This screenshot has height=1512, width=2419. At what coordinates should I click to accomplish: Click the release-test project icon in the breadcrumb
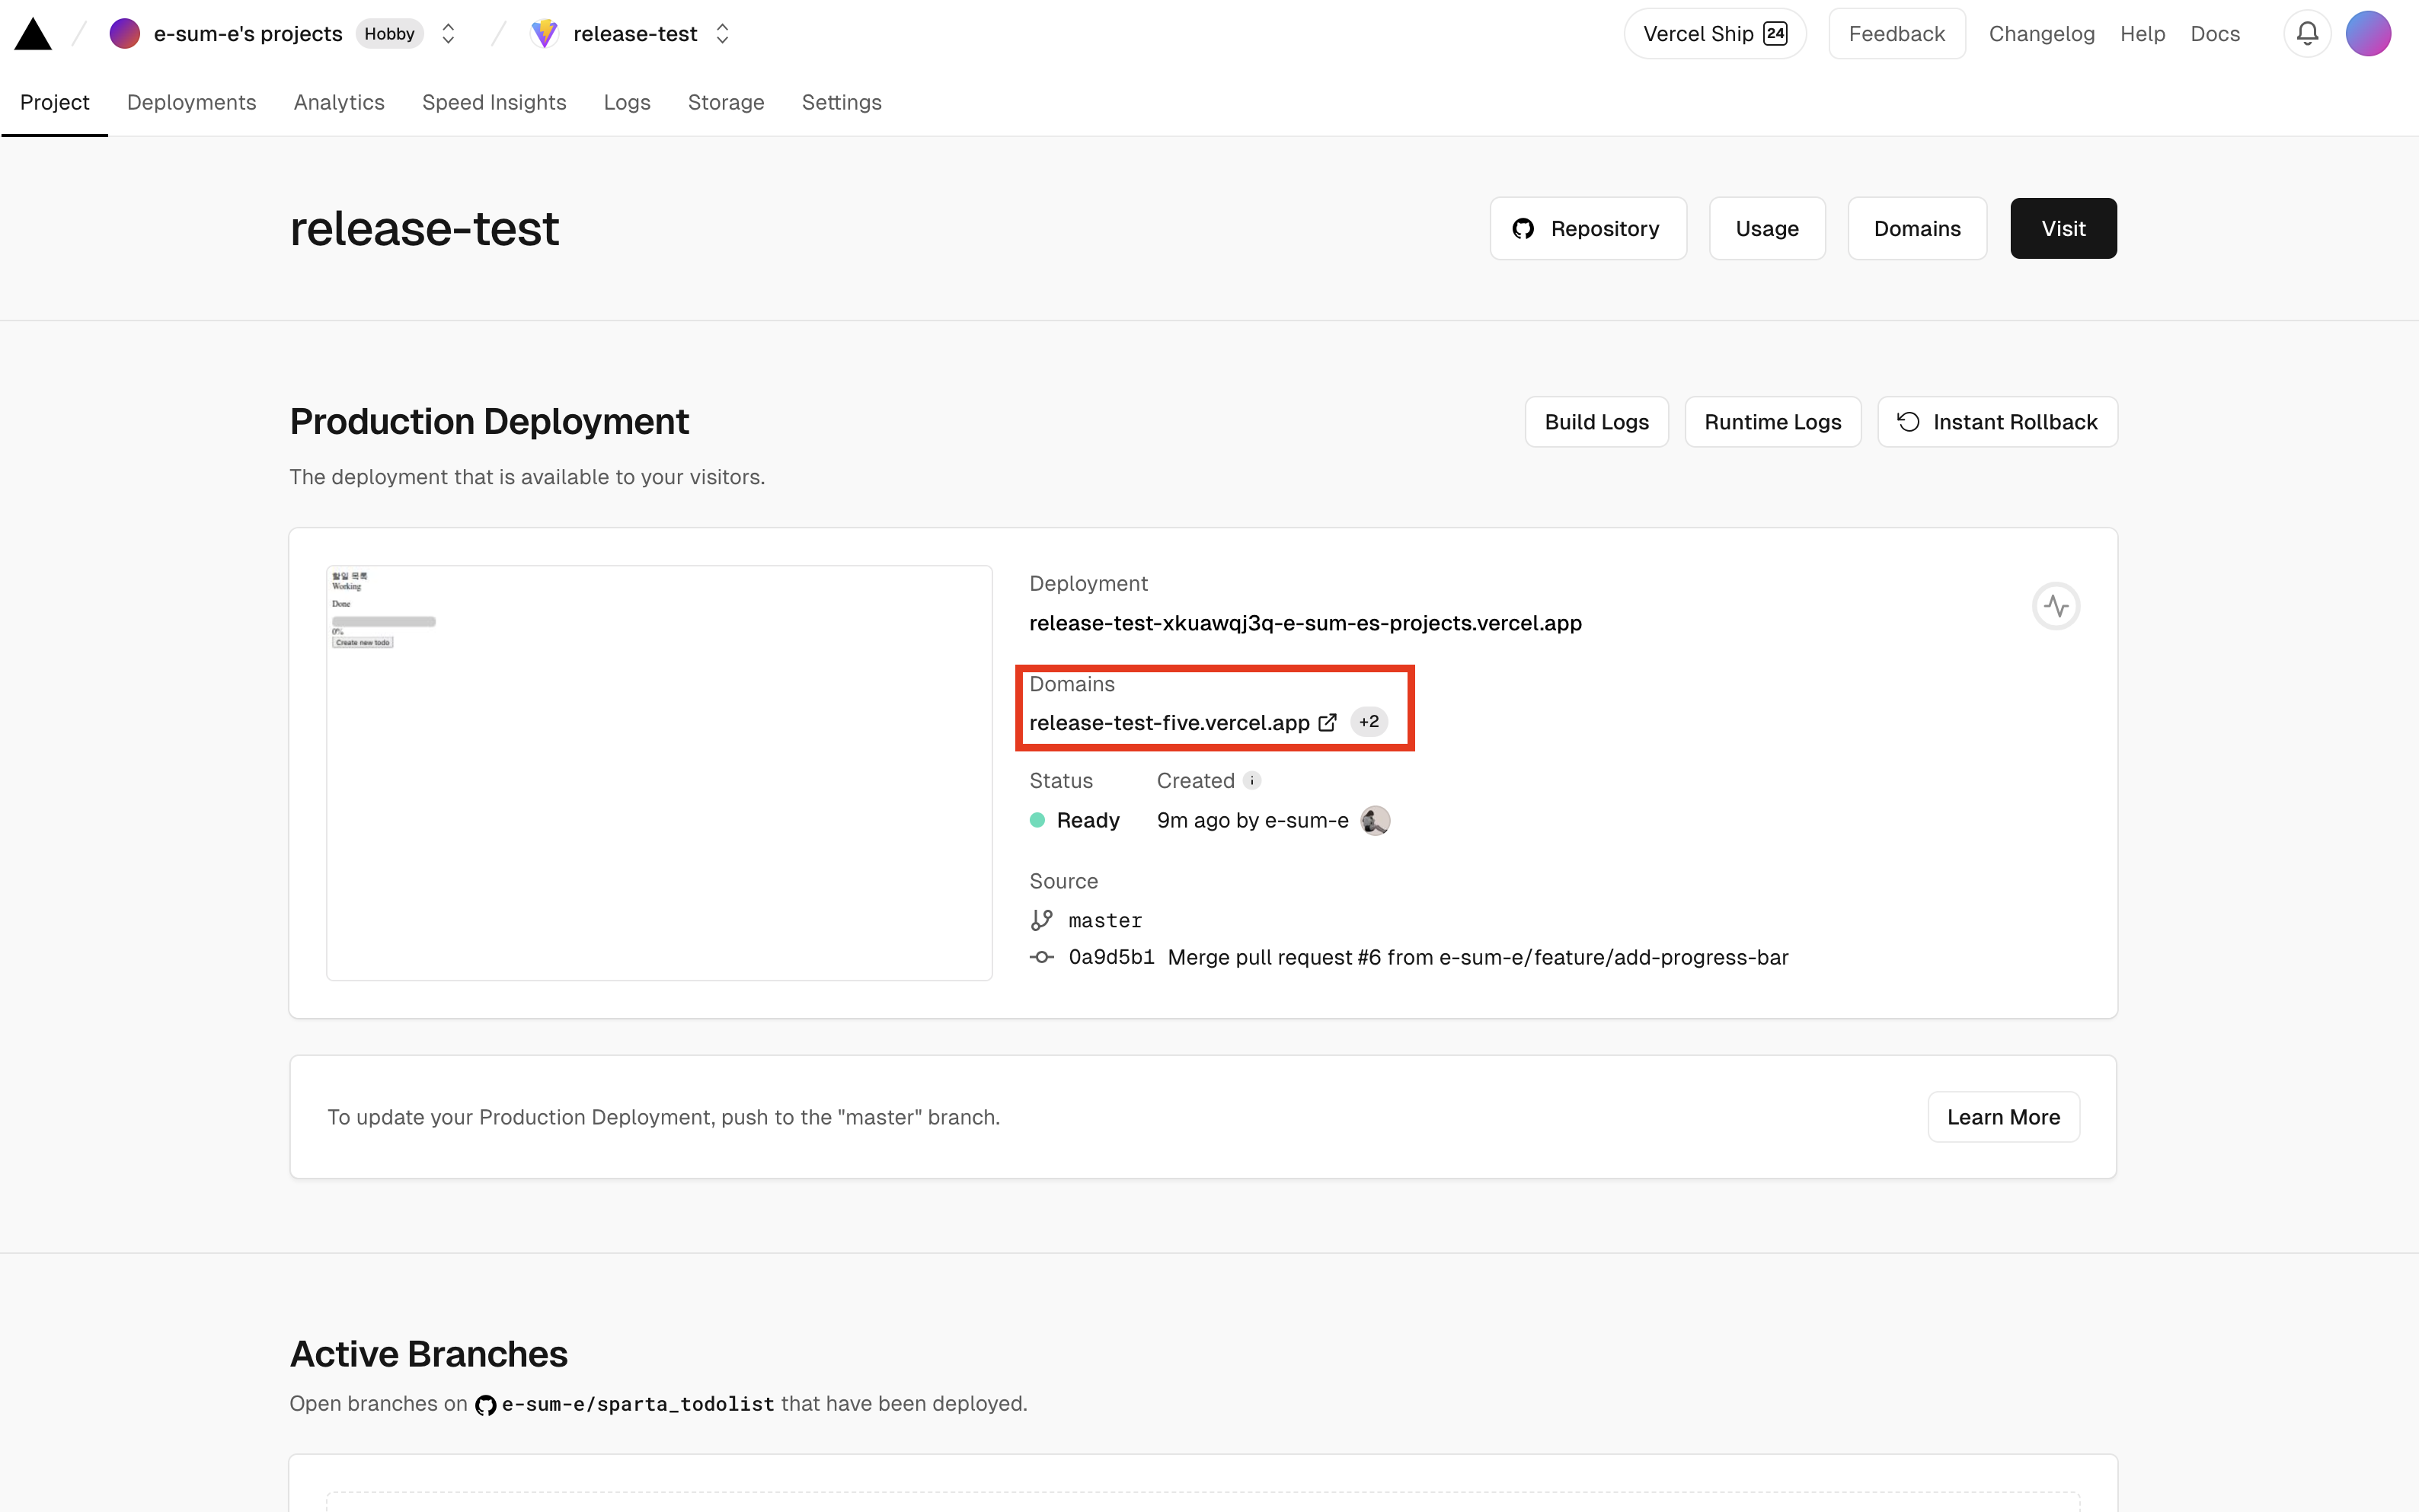point(545,34)
